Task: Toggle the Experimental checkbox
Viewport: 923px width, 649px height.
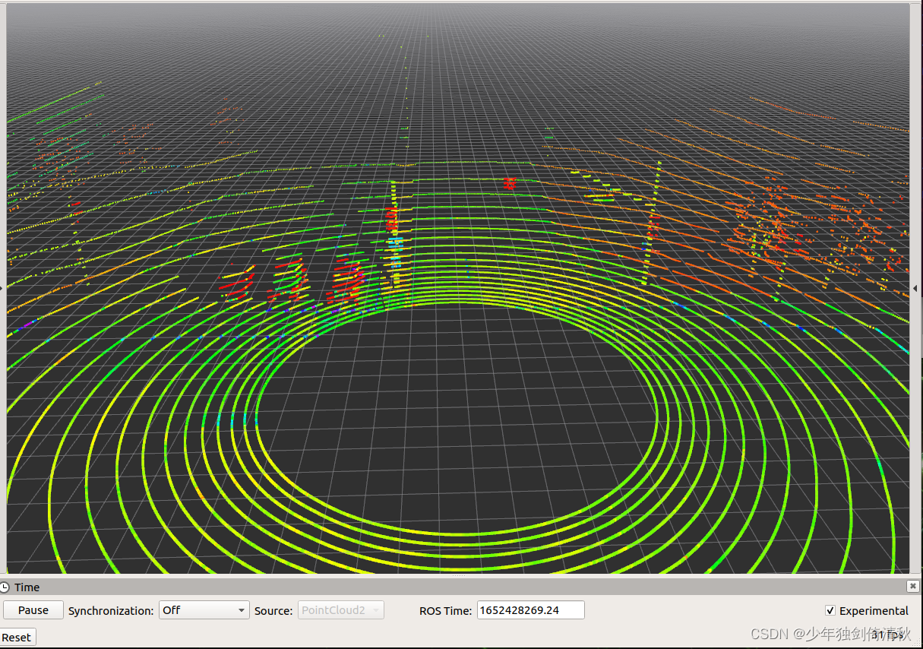Action: click(x=830, y=611)
